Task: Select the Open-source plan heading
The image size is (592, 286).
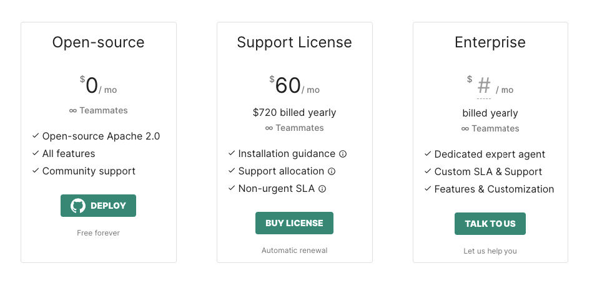Action: [x=98, y=42]
